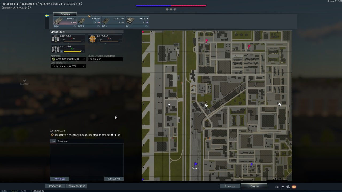Viewport: 342px width, 192px height.
Task: Select the Ikv 91-105 vehicle card
Action: point(113,21)
